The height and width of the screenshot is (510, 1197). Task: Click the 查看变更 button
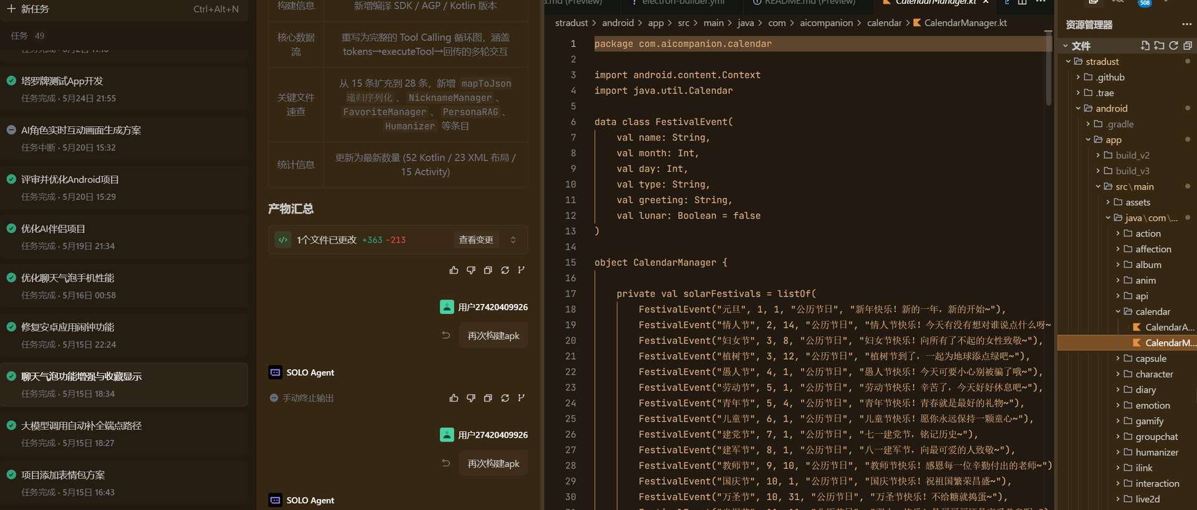476,240
